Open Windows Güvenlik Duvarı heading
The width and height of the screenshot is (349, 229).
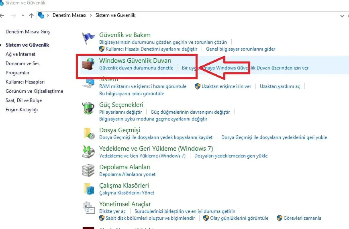[x=135, y=60]
